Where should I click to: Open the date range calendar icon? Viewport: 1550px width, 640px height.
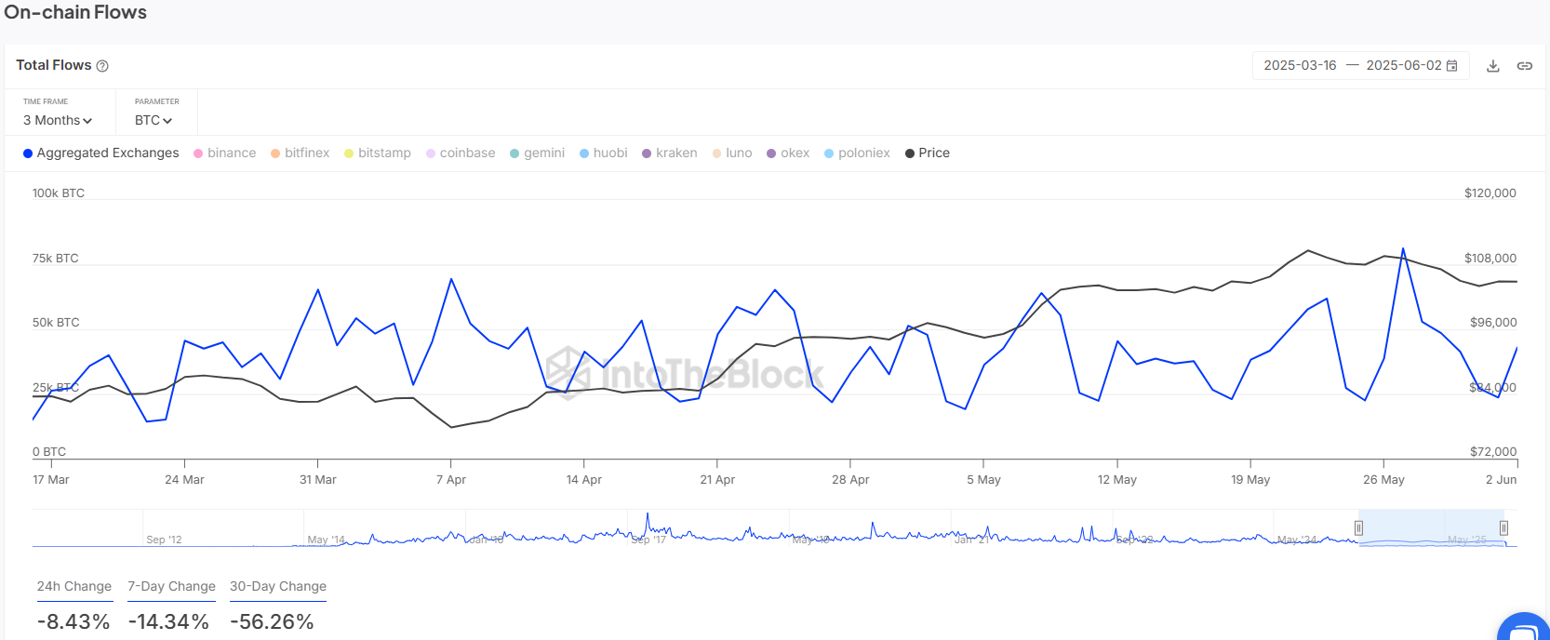pos(1452,66)
